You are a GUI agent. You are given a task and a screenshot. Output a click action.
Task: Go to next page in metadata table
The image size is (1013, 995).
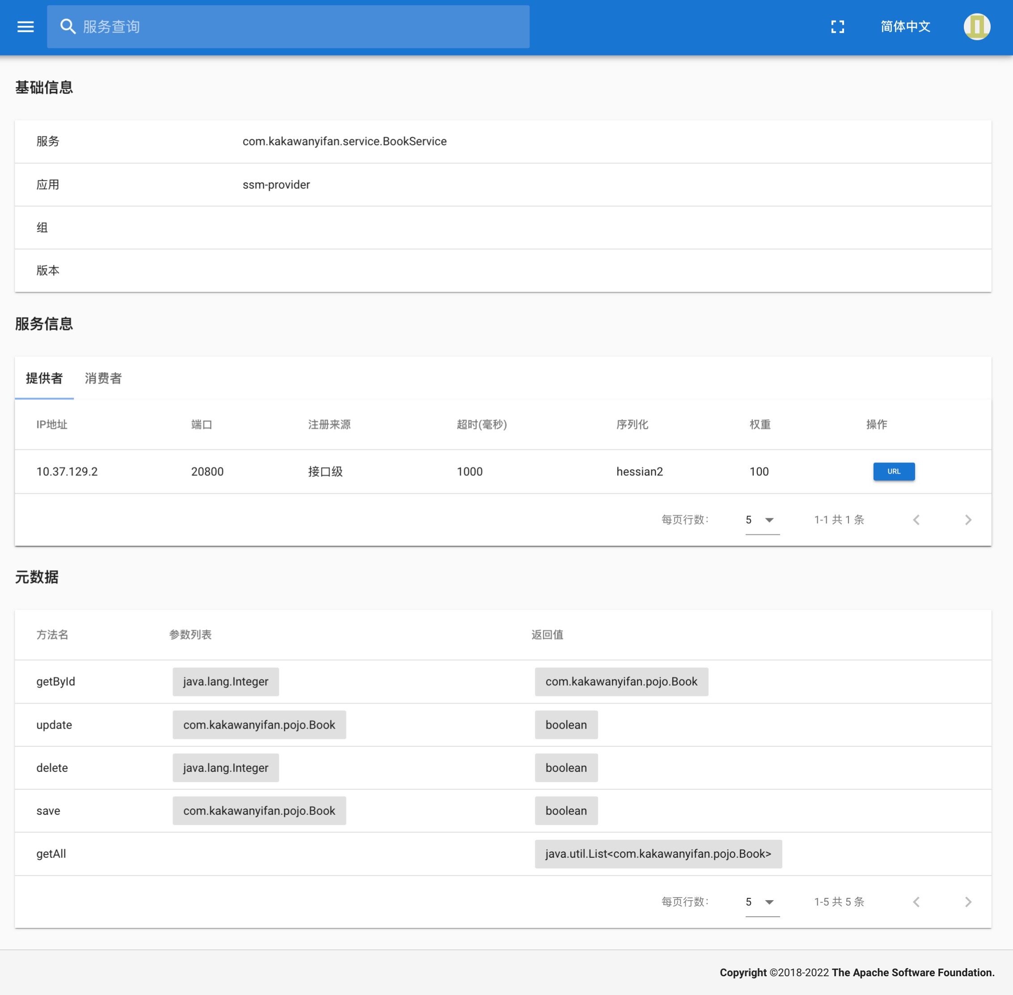[967, 902]
